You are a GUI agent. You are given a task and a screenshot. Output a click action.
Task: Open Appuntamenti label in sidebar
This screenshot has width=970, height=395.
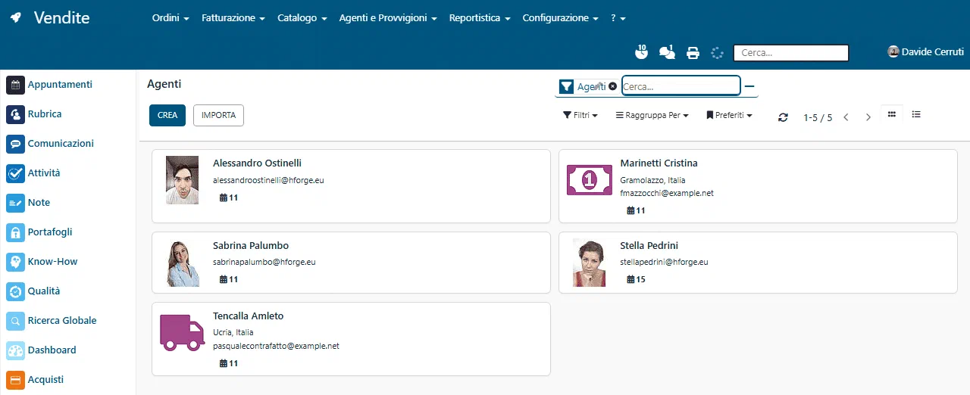(60, 85)
